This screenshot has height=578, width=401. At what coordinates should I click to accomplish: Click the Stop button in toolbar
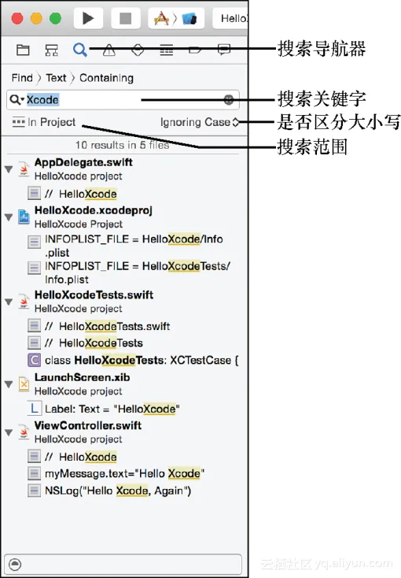point(126,18)
